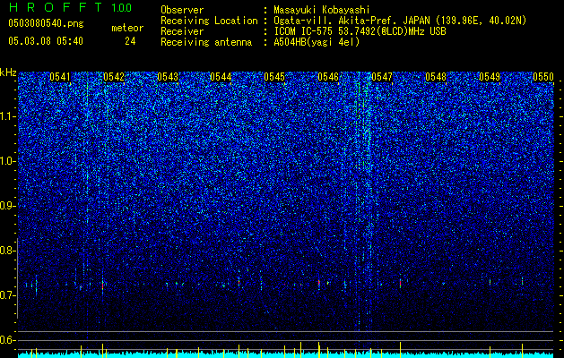Click the 0.6 kHz axis label
564x358 pixels.
pos(8,340)
